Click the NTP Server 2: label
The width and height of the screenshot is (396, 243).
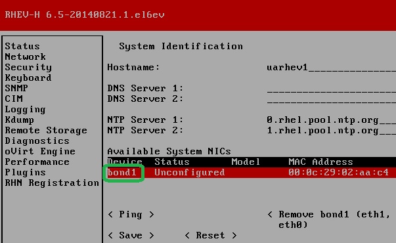(145, 130)
